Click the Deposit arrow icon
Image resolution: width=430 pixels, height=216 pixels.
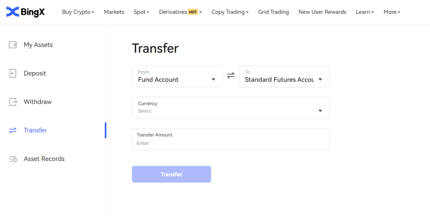pyautogui.click(x=13, y=74)
